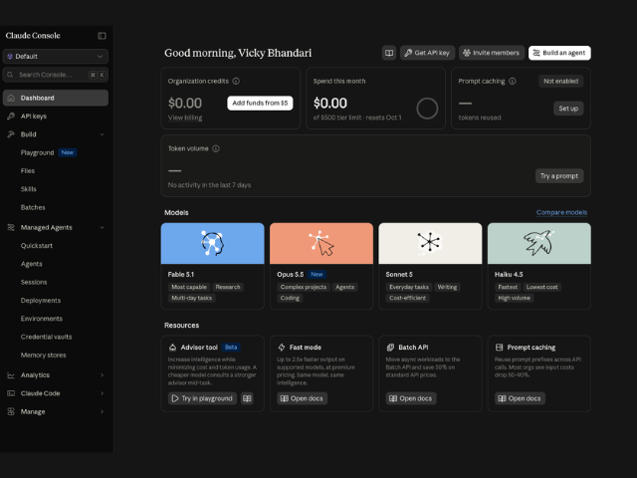Image resolution: width=637 pixels, height=478 pixels.
Task: Click Prompt caching resource icon
Action: click(500, 348)
